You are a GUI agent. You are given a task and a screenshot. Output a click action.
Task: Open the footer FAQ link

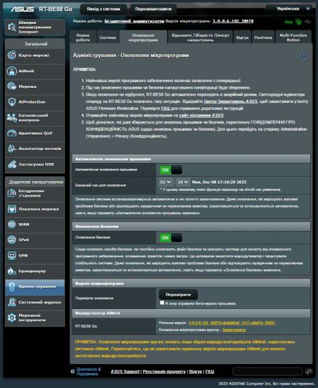pos(210,371)
